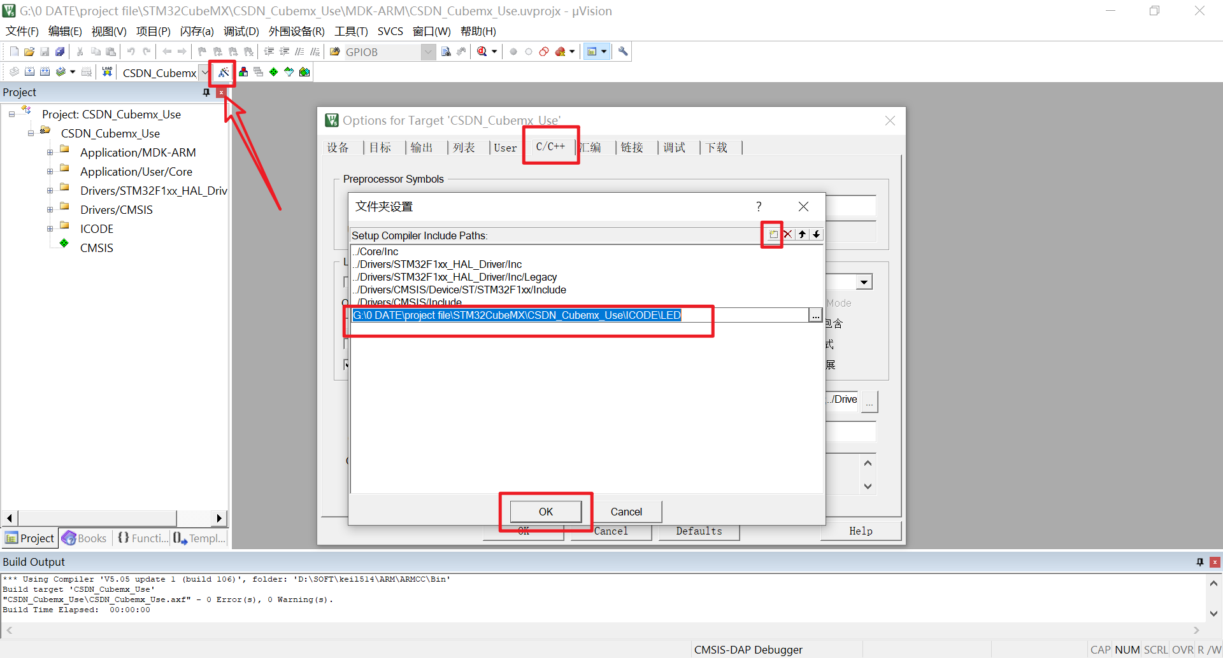The width and height of the screenshot is (1223, 658).
Task: Cut selection with the scissors icon
Action: 80,52
